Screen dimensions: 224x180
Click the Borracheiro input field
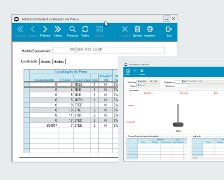tap(181, 86)
